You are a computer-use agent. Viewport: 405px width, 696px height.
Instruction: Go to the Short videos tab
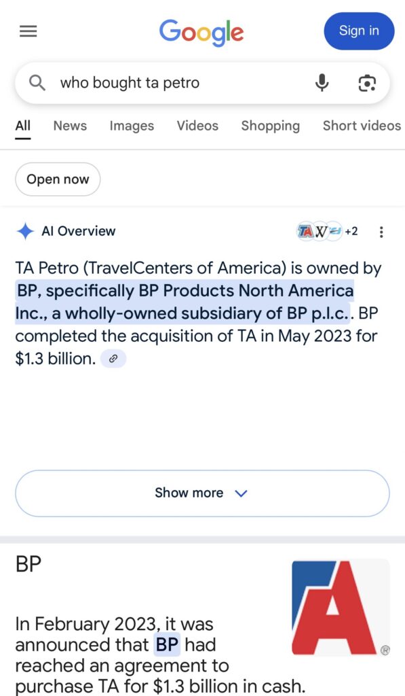pyautogui.click(x=362, y=126)
